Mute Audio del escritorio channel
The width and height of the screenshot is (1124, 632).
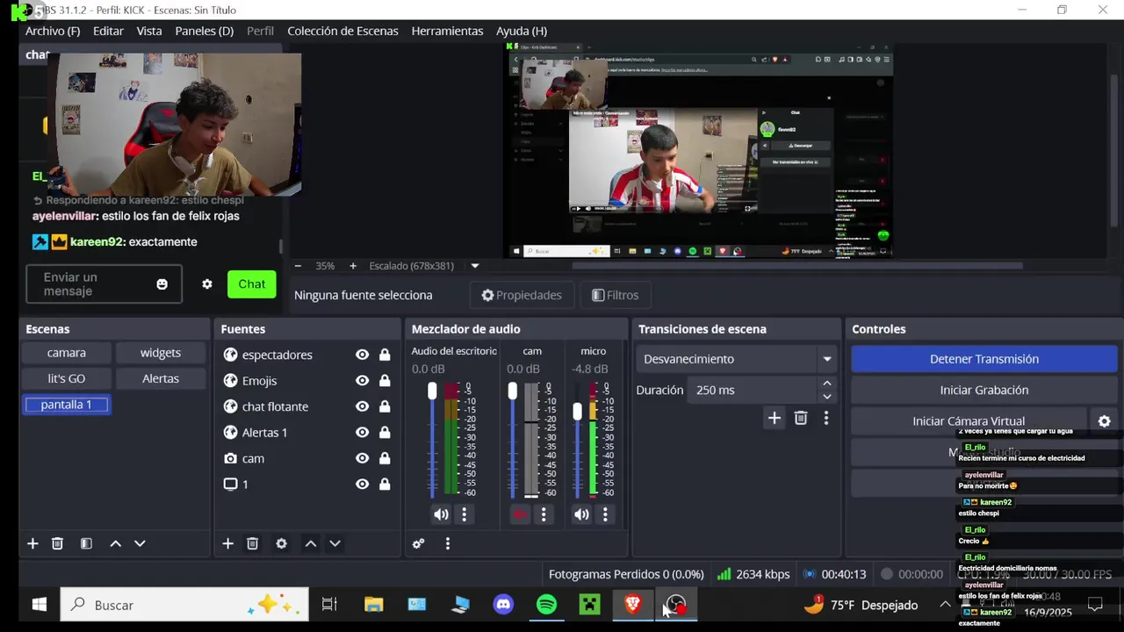point(441,514)
